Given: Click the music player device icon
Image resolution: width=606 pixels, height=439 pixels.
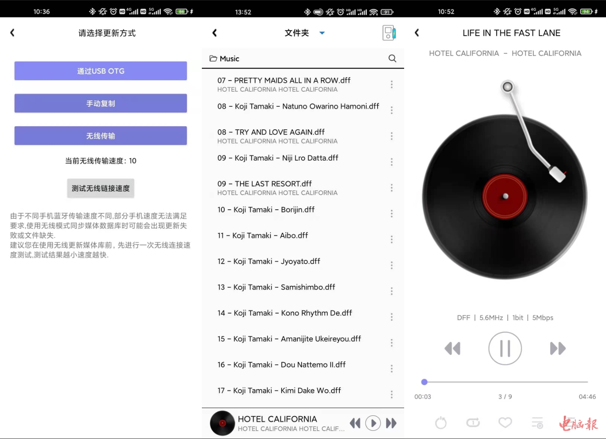Looking at the screenshot, I should 389,33.
